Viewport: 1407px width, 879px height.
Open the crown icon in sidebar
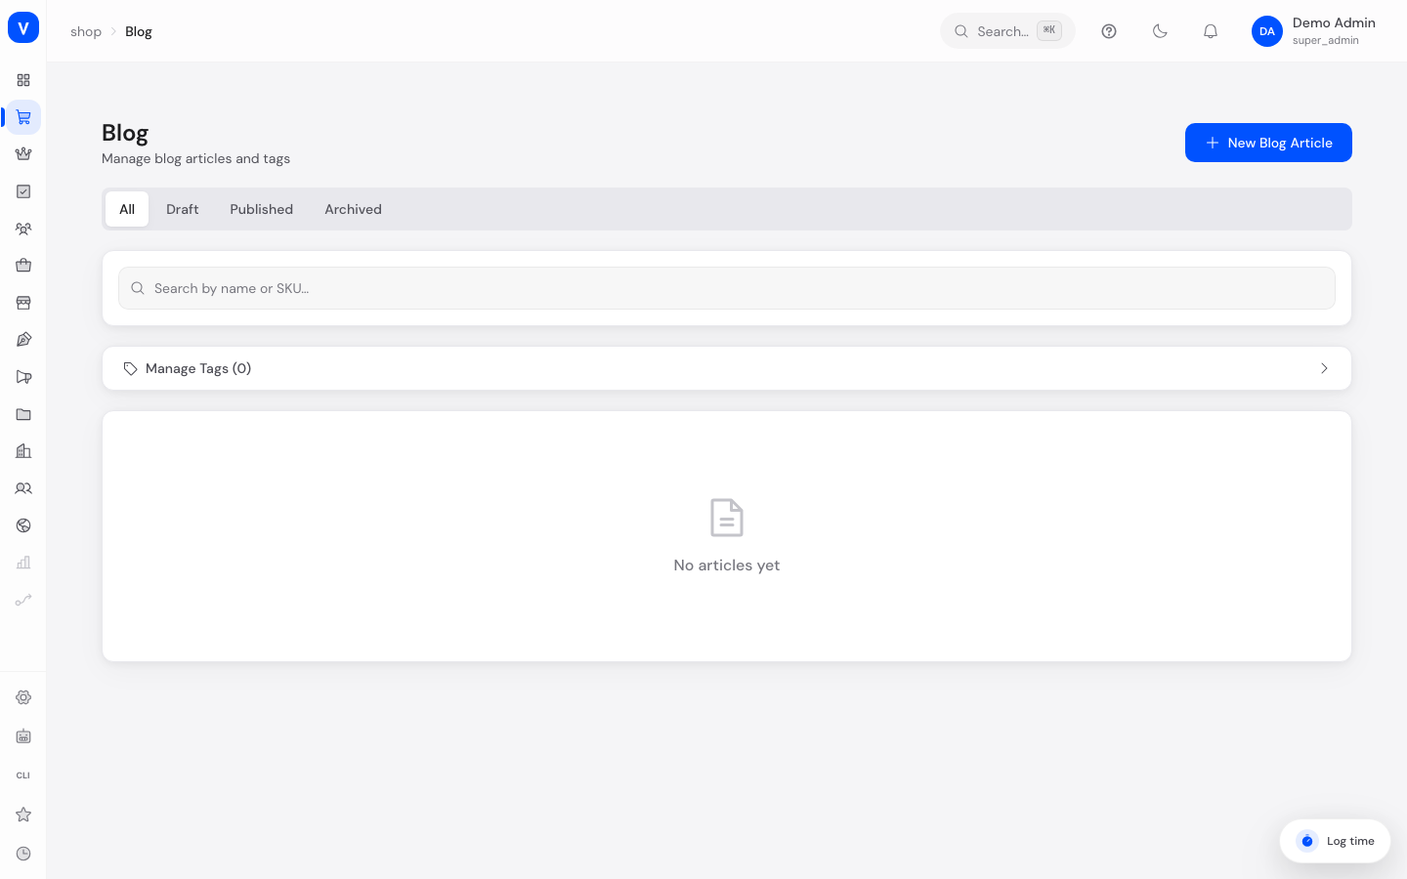(x=23, y=154)
